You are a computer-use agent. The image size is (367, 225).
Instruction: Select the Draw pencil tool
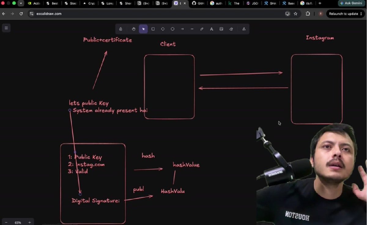(202, 29)
